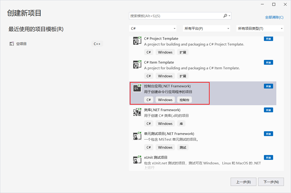Click the Windows tag under C# Item Template
Screen dimensions: 291x193
165,76
